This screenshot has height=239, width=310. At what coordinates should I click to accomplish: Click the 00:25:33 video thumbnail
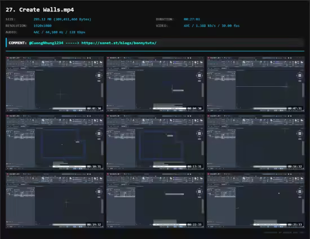coord(256,200)
